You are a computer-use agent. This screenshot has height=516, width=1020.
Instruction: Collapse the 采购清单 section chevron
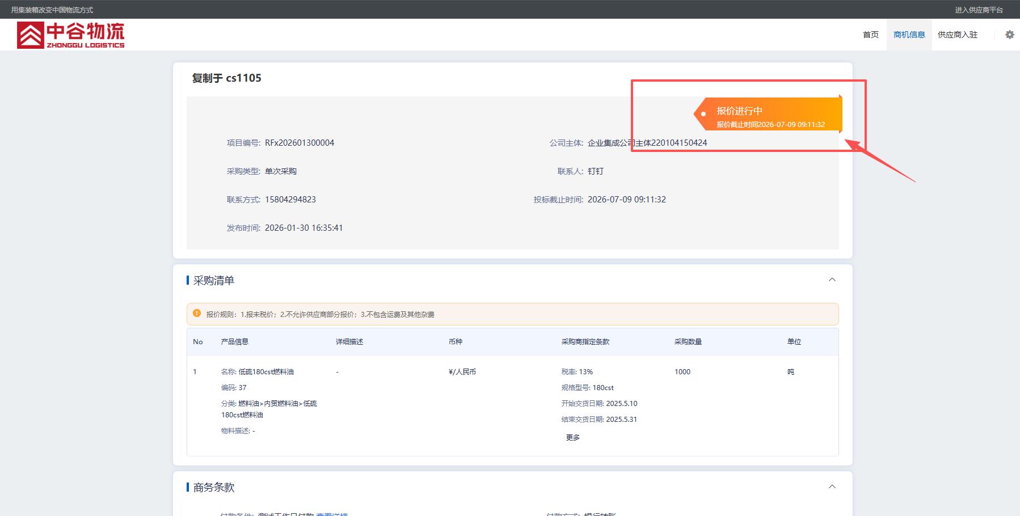832,280
